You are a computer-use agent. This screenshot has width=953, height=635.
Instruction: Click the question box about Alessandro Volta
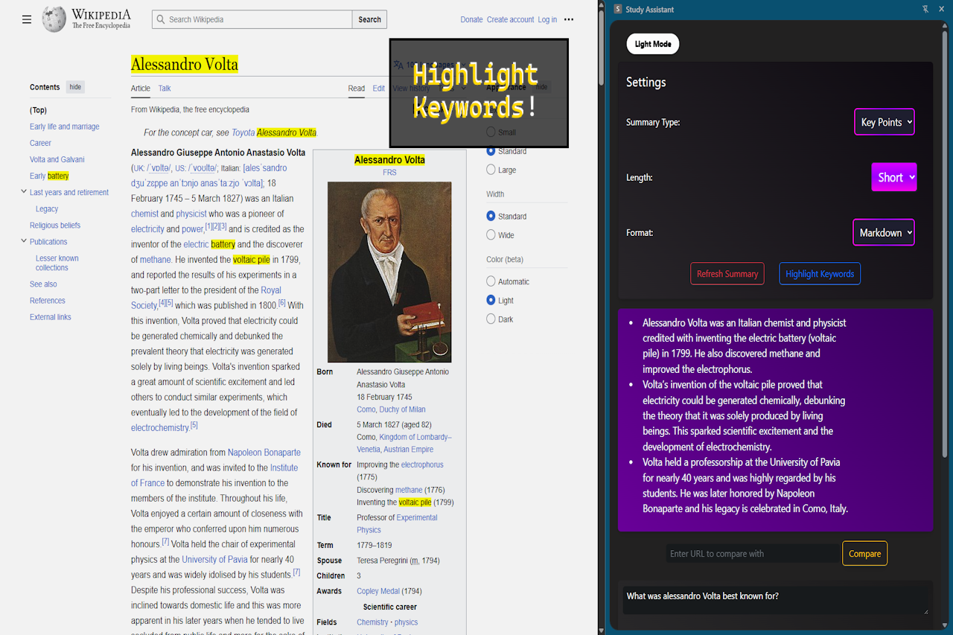pyautogui.click(x=775, y=600)
